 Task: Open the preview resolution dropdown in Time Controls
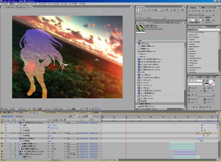tap(210, 20)
